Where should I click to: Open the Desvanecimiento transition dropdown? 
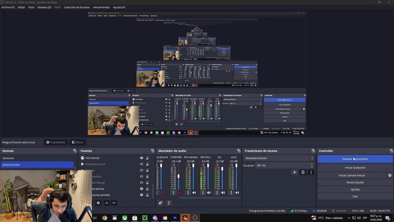279,158
